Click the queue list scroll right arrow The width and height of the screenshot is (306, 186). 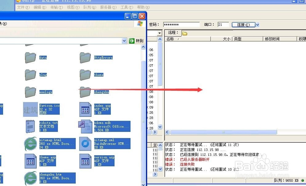155,174
